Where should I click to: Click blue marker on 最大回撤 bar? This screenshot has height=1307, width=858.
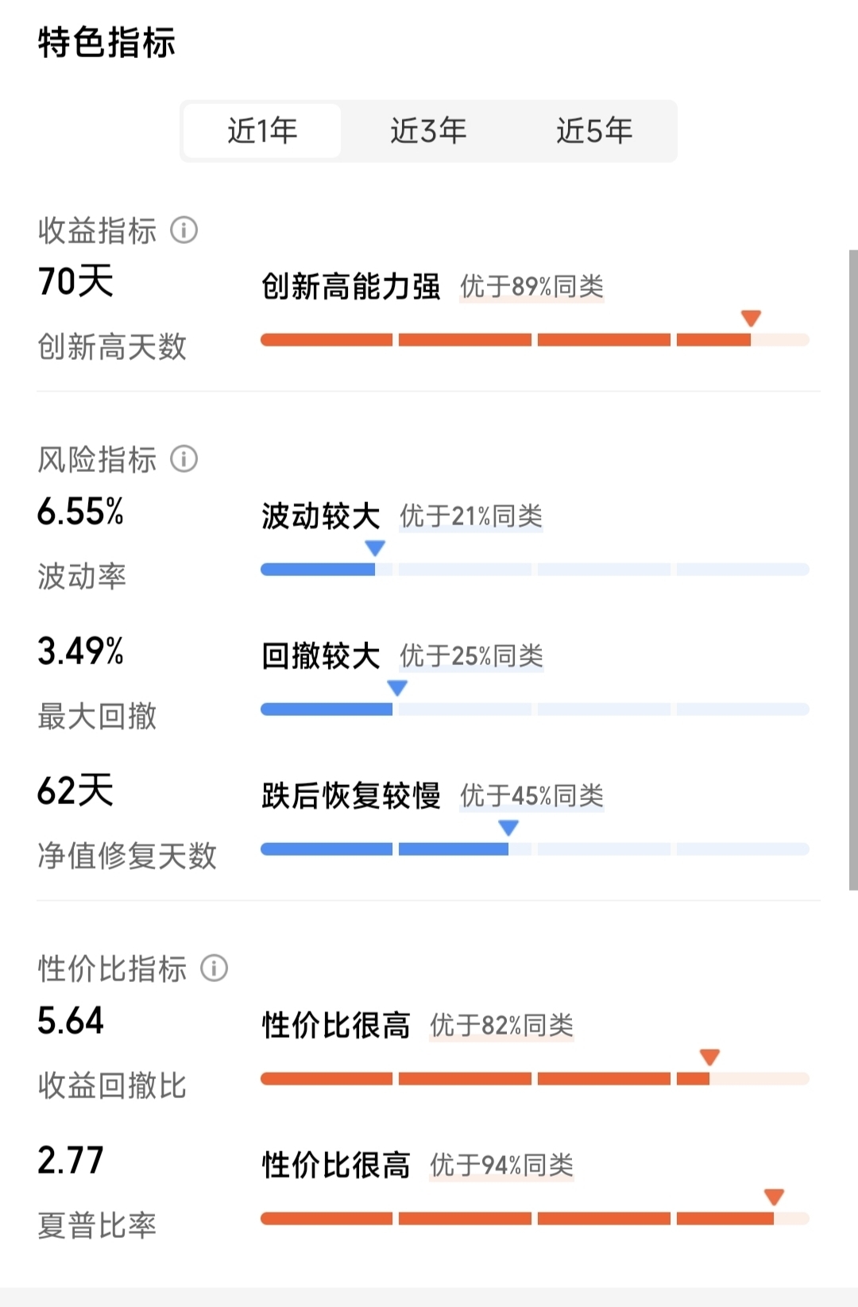point(397,687)
